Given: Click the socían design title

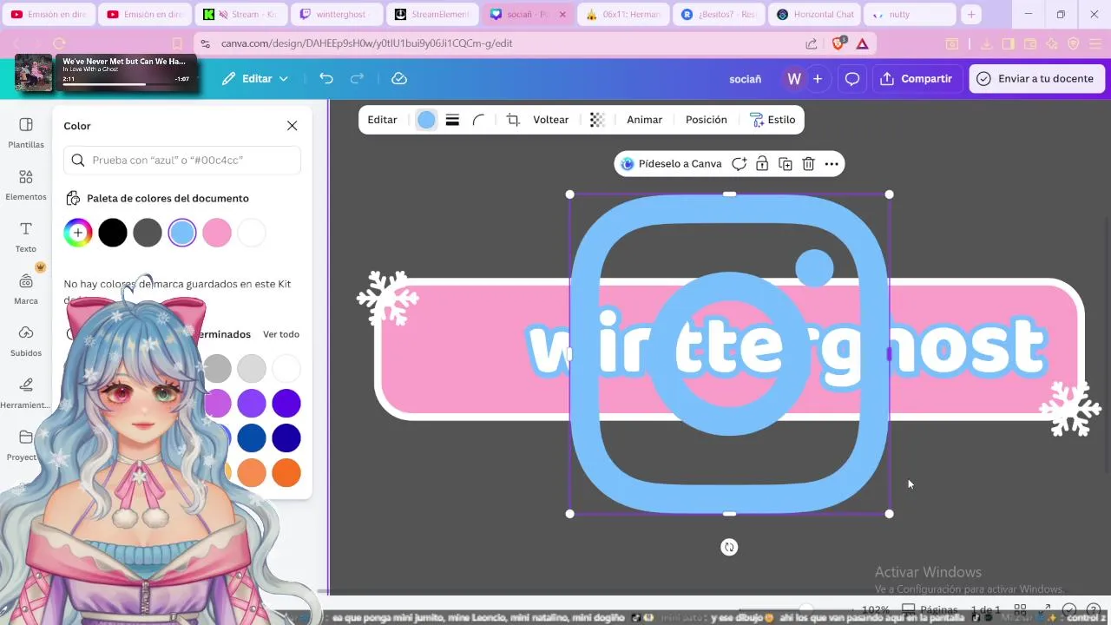Looking at the screenshot, I should pos(745,79).
